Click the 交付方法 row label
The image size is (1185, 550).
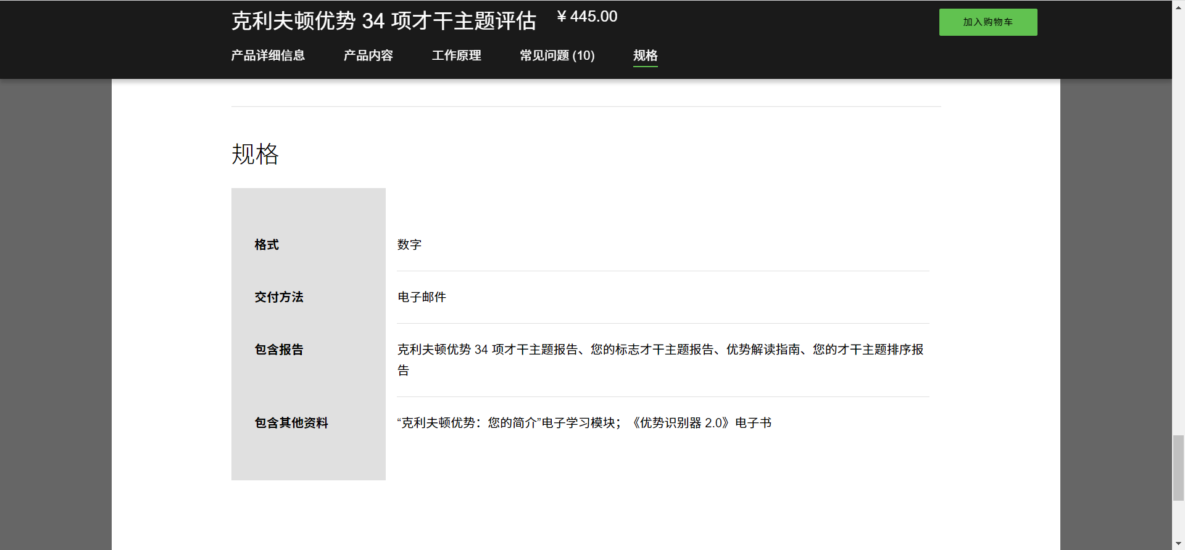tap(279, 297)
